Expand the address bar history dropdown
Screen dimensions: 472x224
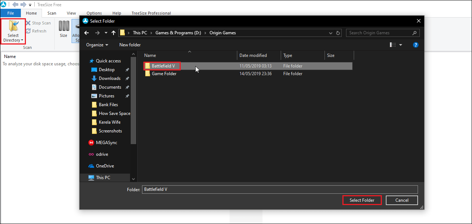pos(330,33)
